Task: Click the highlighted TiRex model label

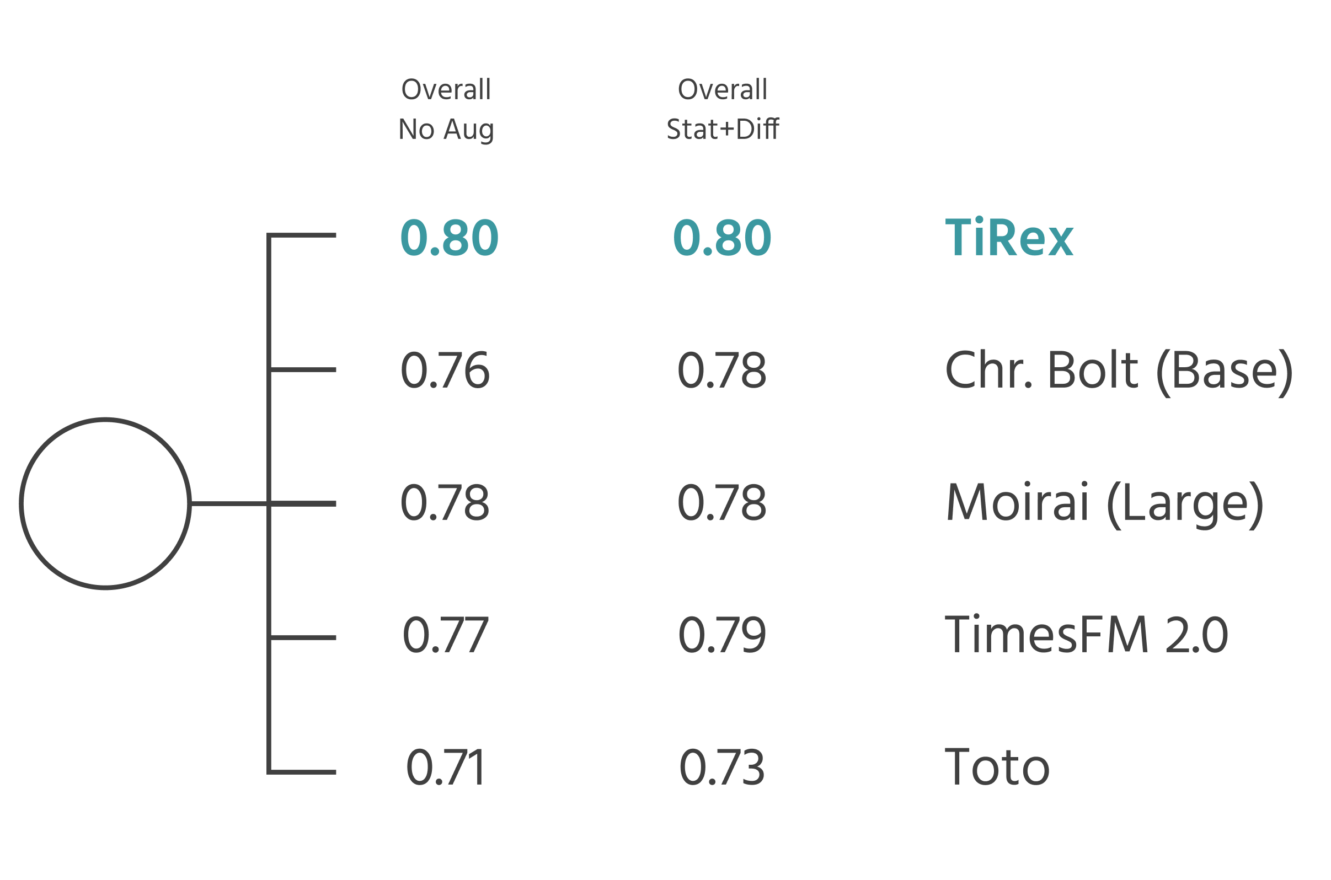Action: (1009, 238)
